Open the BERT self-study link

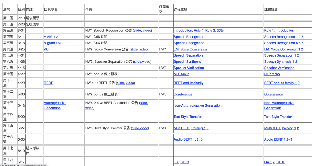click(48, 83)
